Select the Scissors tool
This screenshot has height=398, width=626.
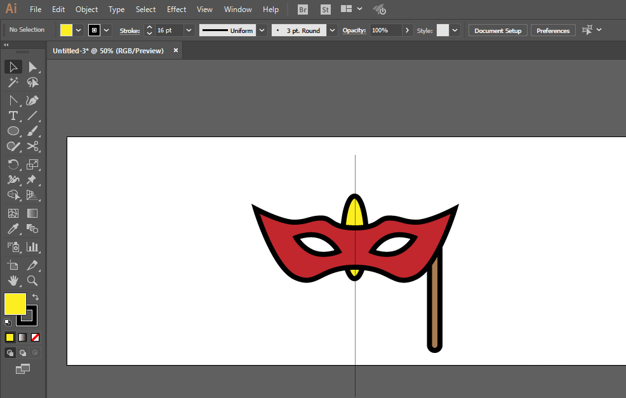pyautogui.click(x=32, y=147)
